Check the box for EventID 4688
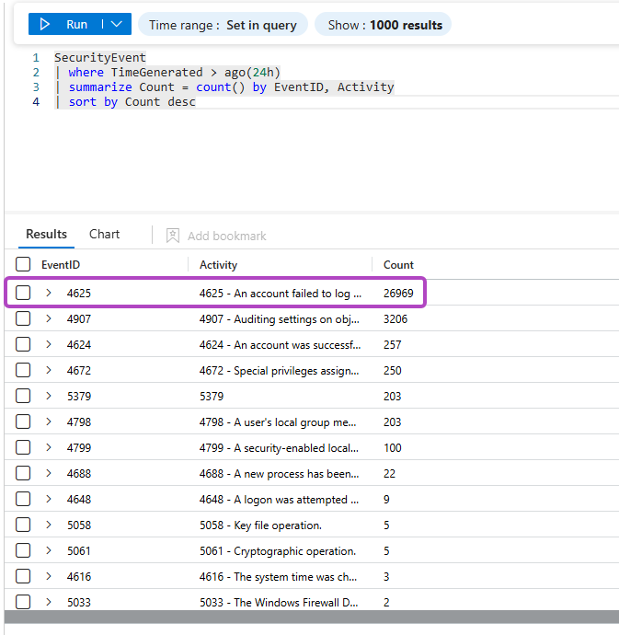This screenshot has width=619, height=635. pos(23,473)
